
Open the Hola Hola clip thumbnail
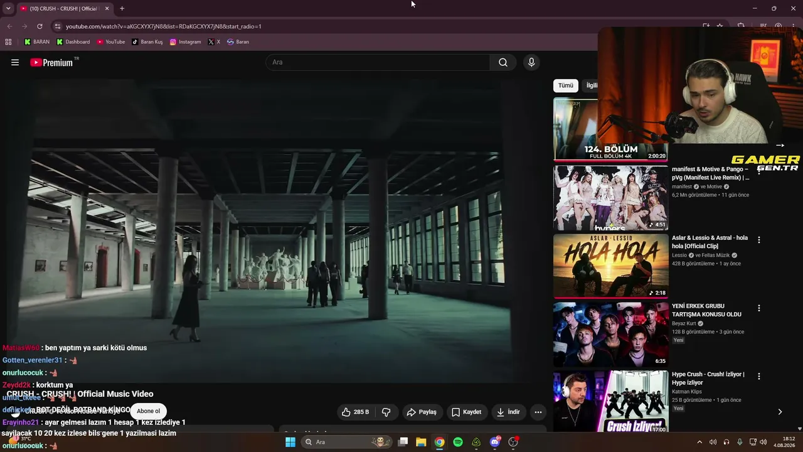610,266
